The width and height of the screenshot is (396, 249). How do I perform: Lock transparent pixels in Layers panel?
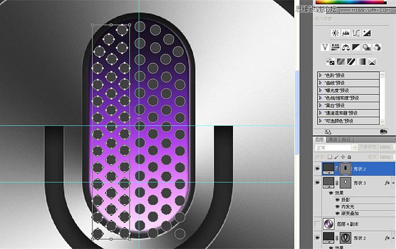coord(330,157)
